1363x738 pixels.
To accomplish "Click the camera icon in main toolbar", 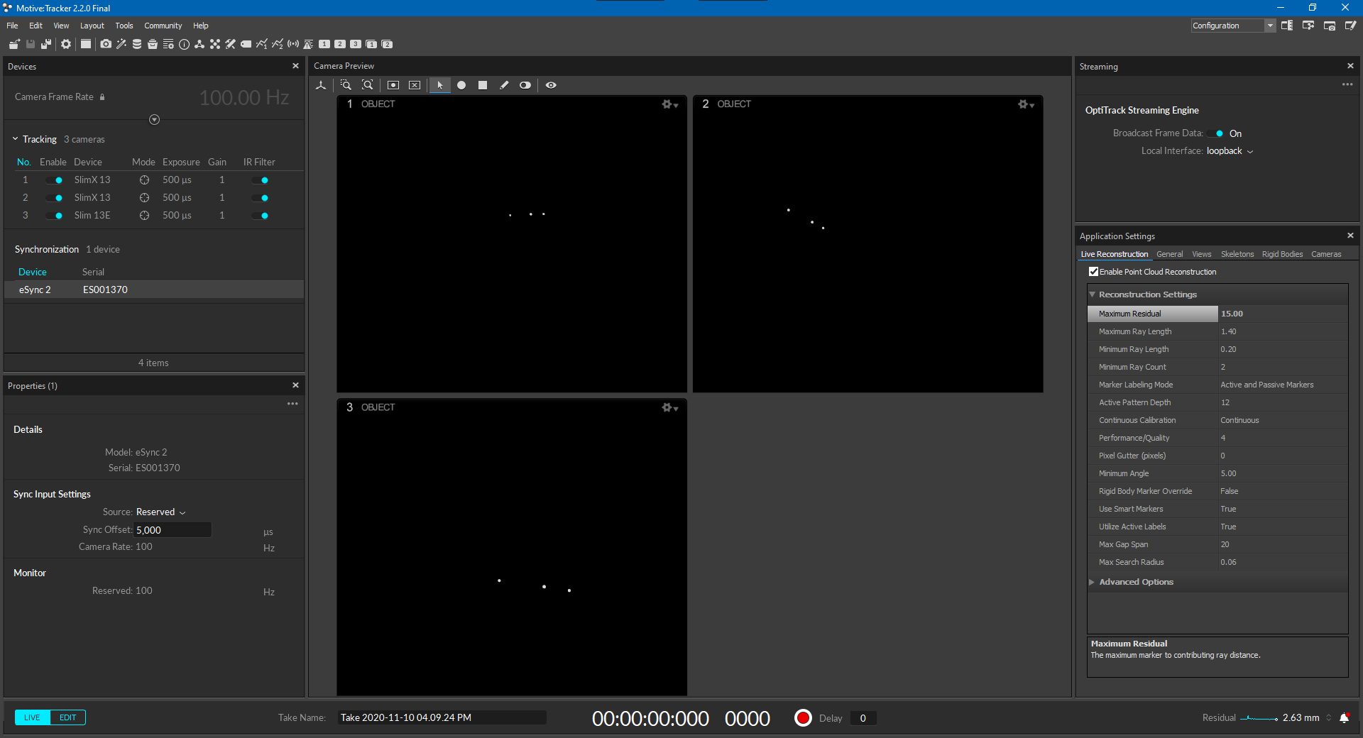I will coord(106,44).
